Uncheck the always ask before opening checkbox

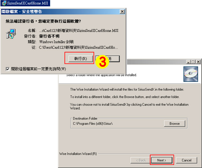[x=8, y=69]
